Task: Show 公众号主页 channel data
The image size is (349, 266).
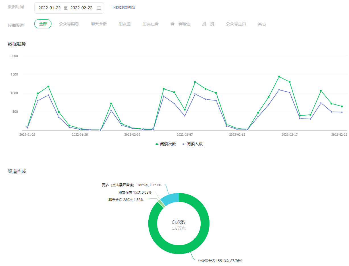Action: click(236, 24)
